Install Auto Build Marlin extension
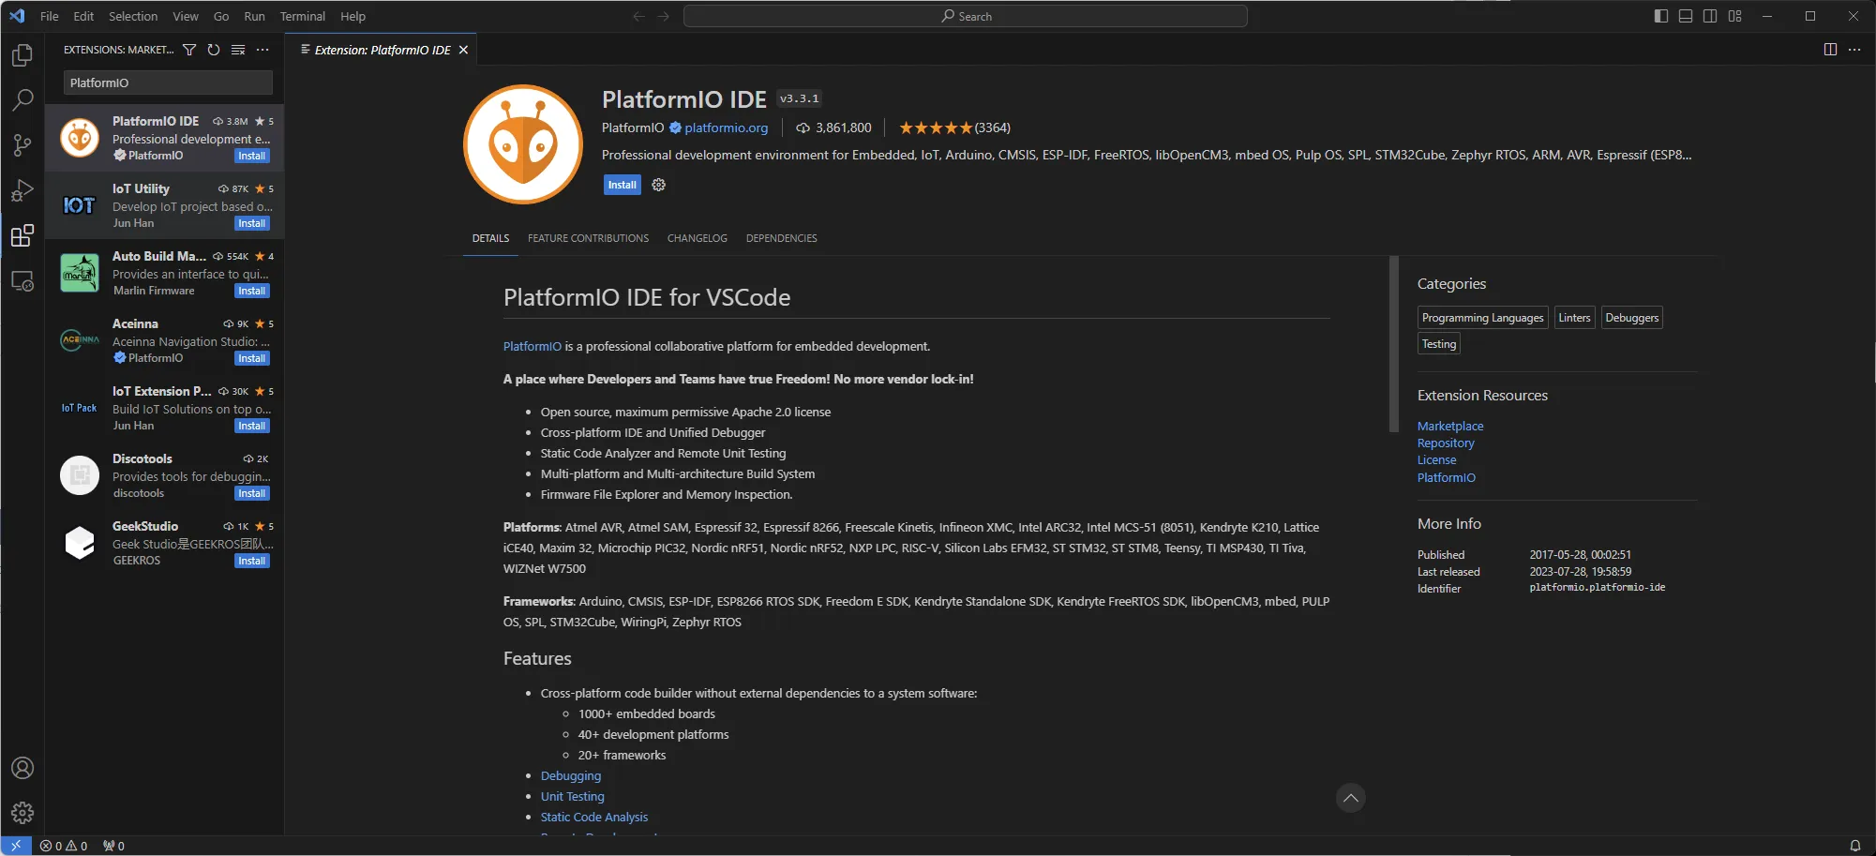This screenshot has width=1876, height=856. (252, 291)
